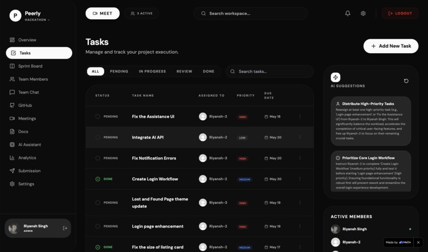Dismiss the Made by MeDo badge

418,242
